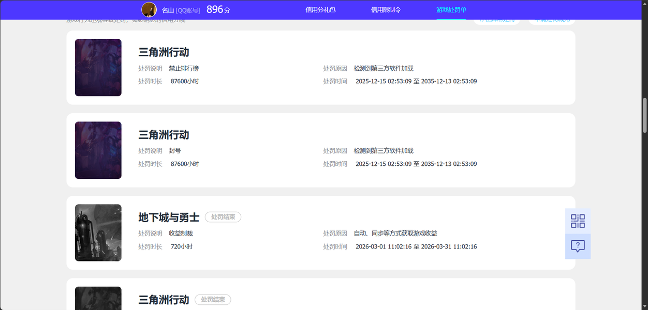Click the 收益制裁 penalty description
Image resolution: width=648 pixels, height=310 pixels.
(x=181, y=234)
